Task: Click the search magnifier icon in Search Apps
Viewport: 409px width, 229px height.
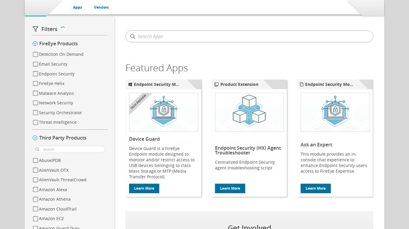Action: pos(132,36)
